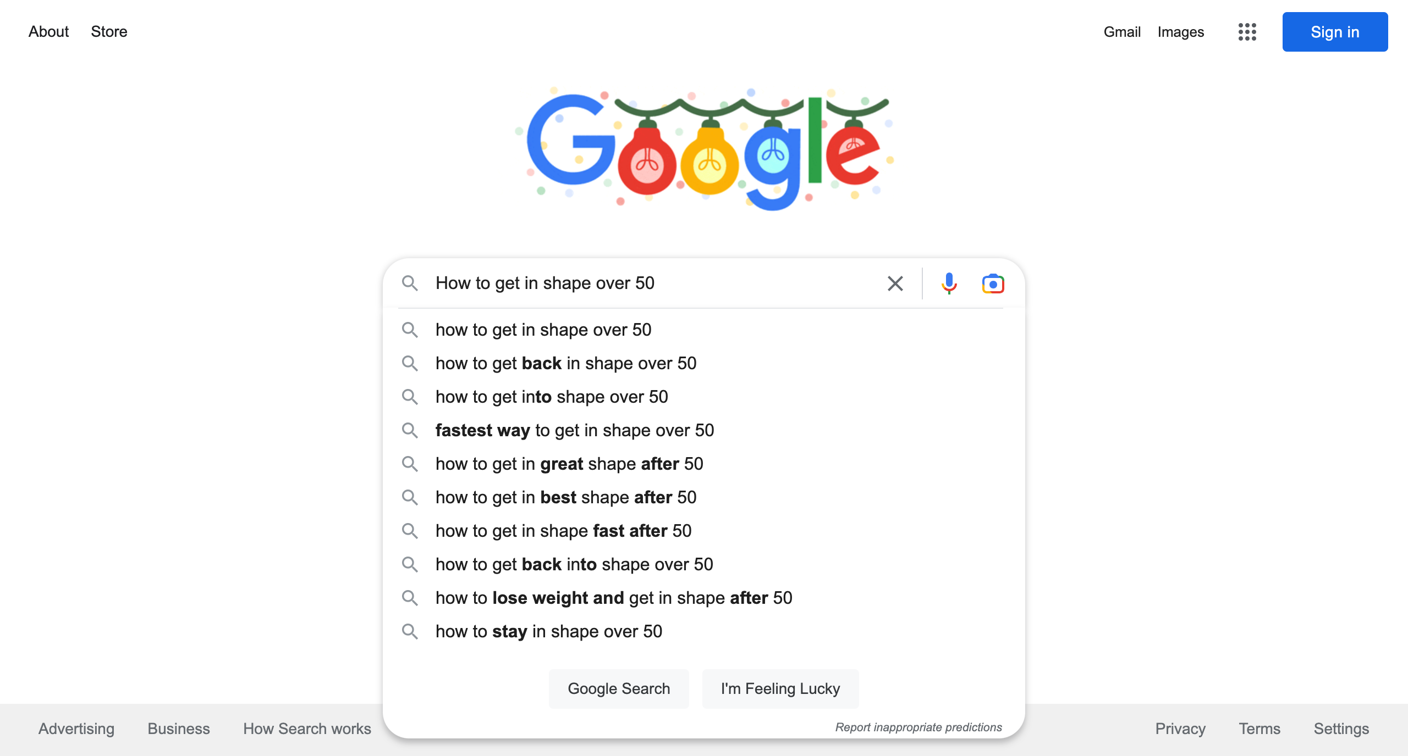Screen dimensions: 1408x756
Task: Sign in with the blue button
Action: point(1335,32)
